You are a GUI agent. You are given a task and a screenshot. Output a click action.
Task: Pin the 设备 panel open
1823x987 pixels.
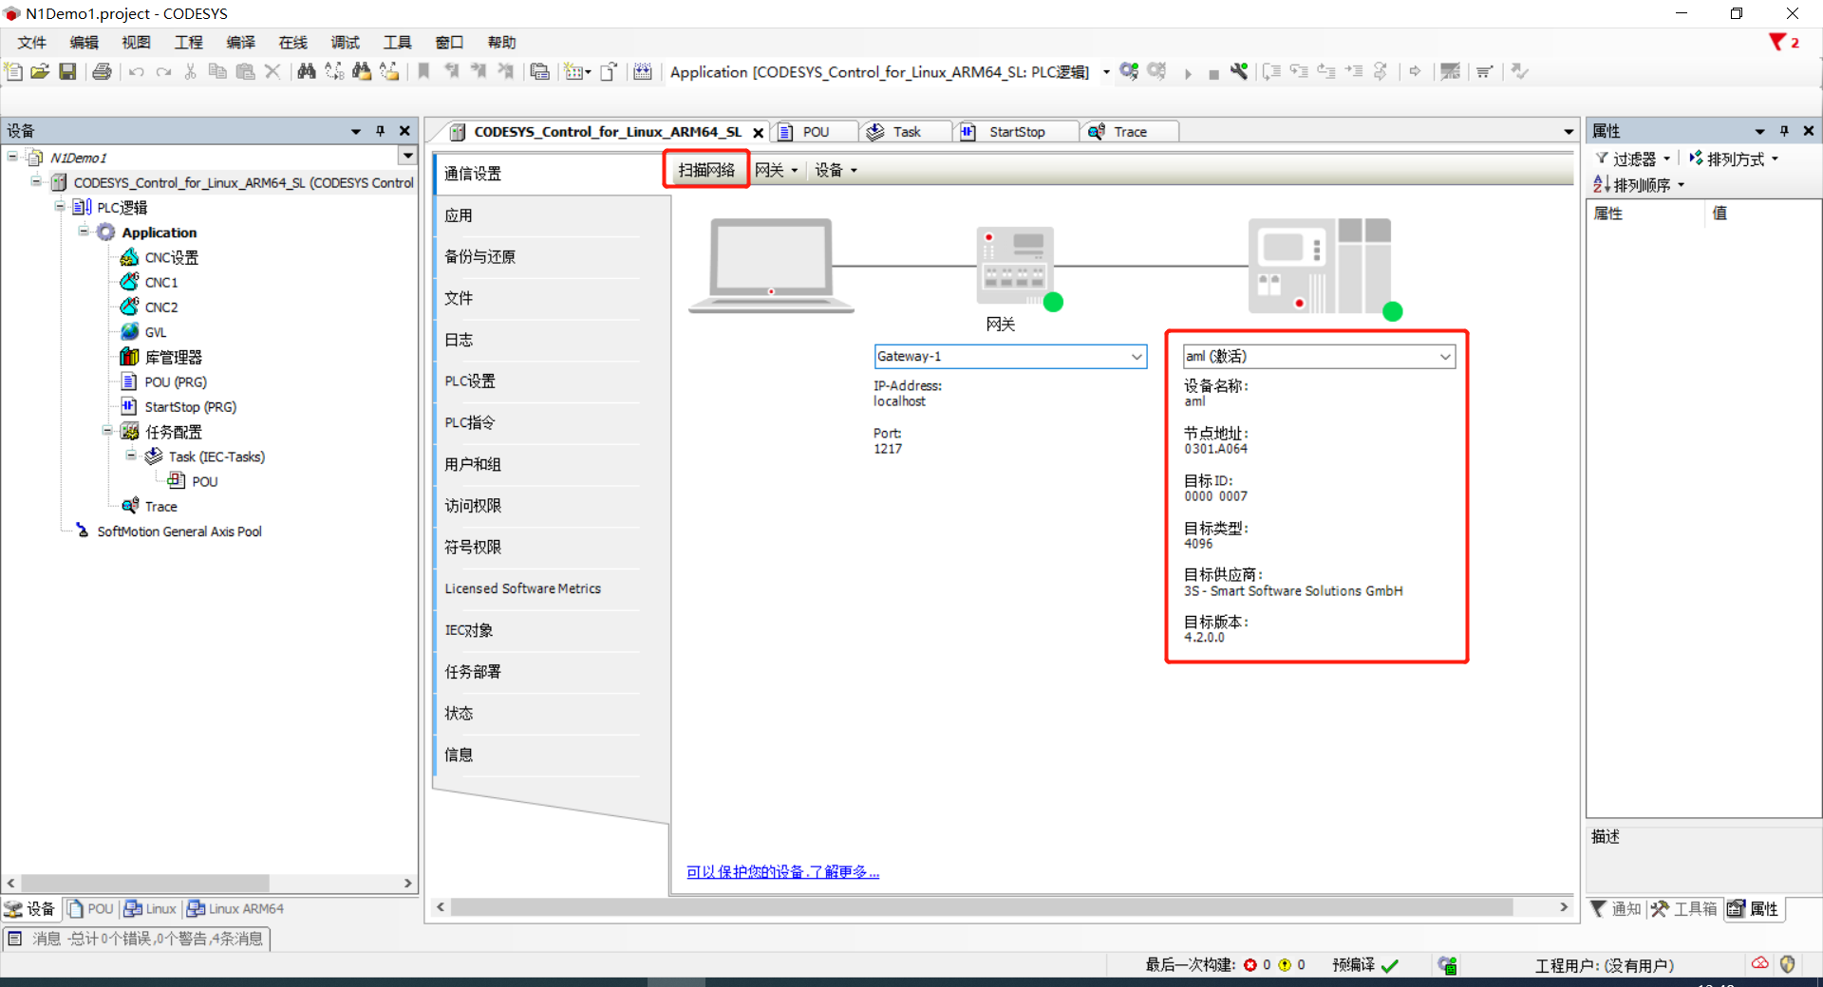[381, 130]
